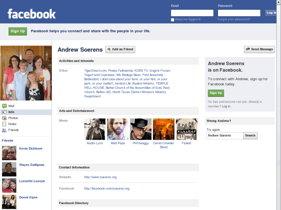Click Flyleaf music thumbnail

[187, 129]
